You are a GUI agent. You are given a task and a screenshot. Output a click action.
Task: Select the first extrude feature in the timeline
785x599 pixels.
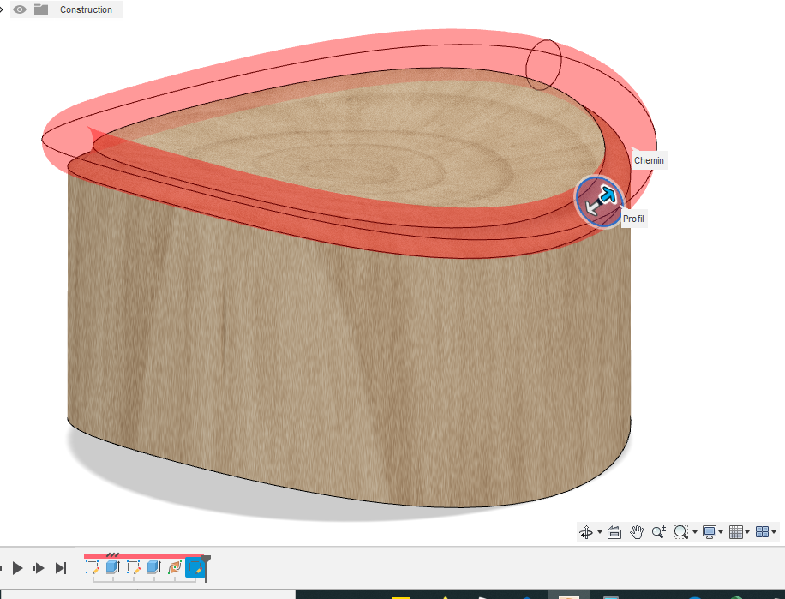(112, 566)
